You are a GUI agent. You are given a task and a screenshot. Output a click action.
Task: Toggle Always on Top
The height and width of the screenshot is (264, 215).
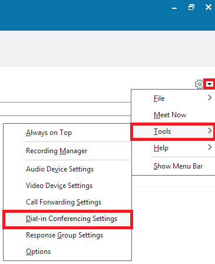pyautogui.click(x=67, y=133)
